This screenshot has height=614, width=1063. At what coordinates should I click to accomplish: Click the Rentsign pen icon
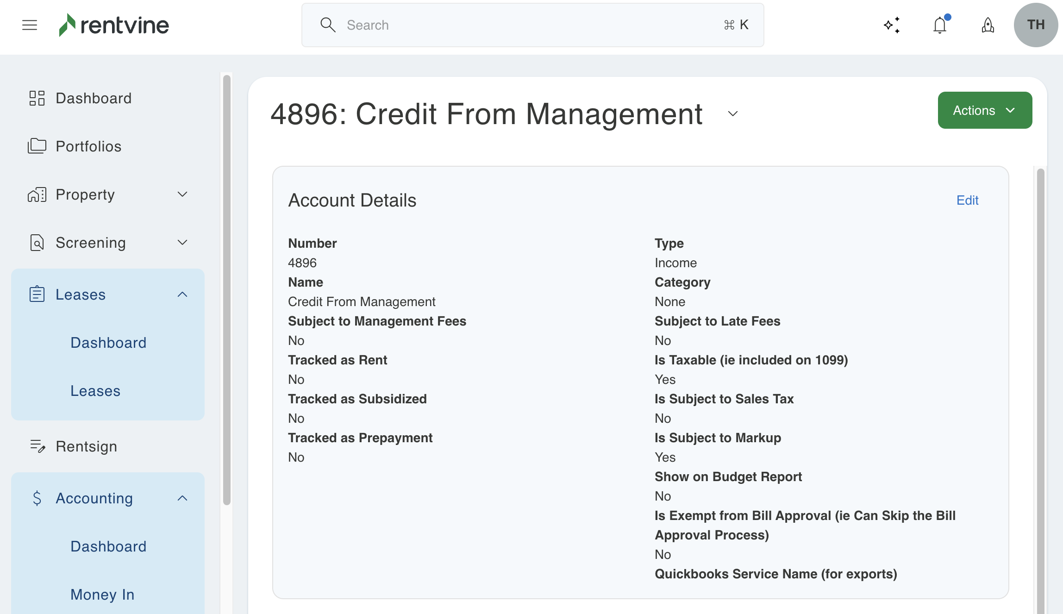coord(37,446)
